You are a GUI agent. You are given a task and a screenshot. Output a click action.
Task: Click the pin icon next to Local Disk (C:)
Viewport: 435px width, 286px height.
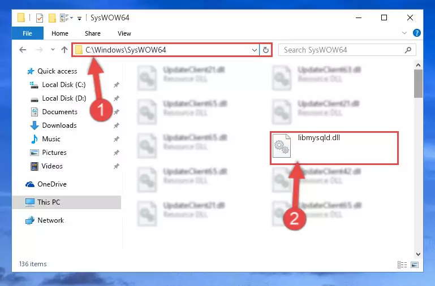click(x=116, y=85)
